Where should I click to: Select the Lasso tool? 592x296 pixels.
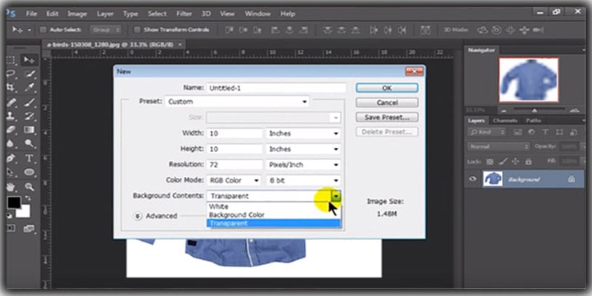10,74
